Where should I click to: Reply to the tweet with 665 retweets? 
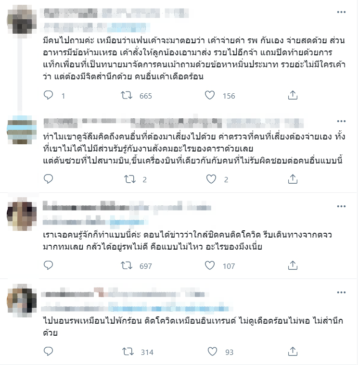(x=49, y=95)
